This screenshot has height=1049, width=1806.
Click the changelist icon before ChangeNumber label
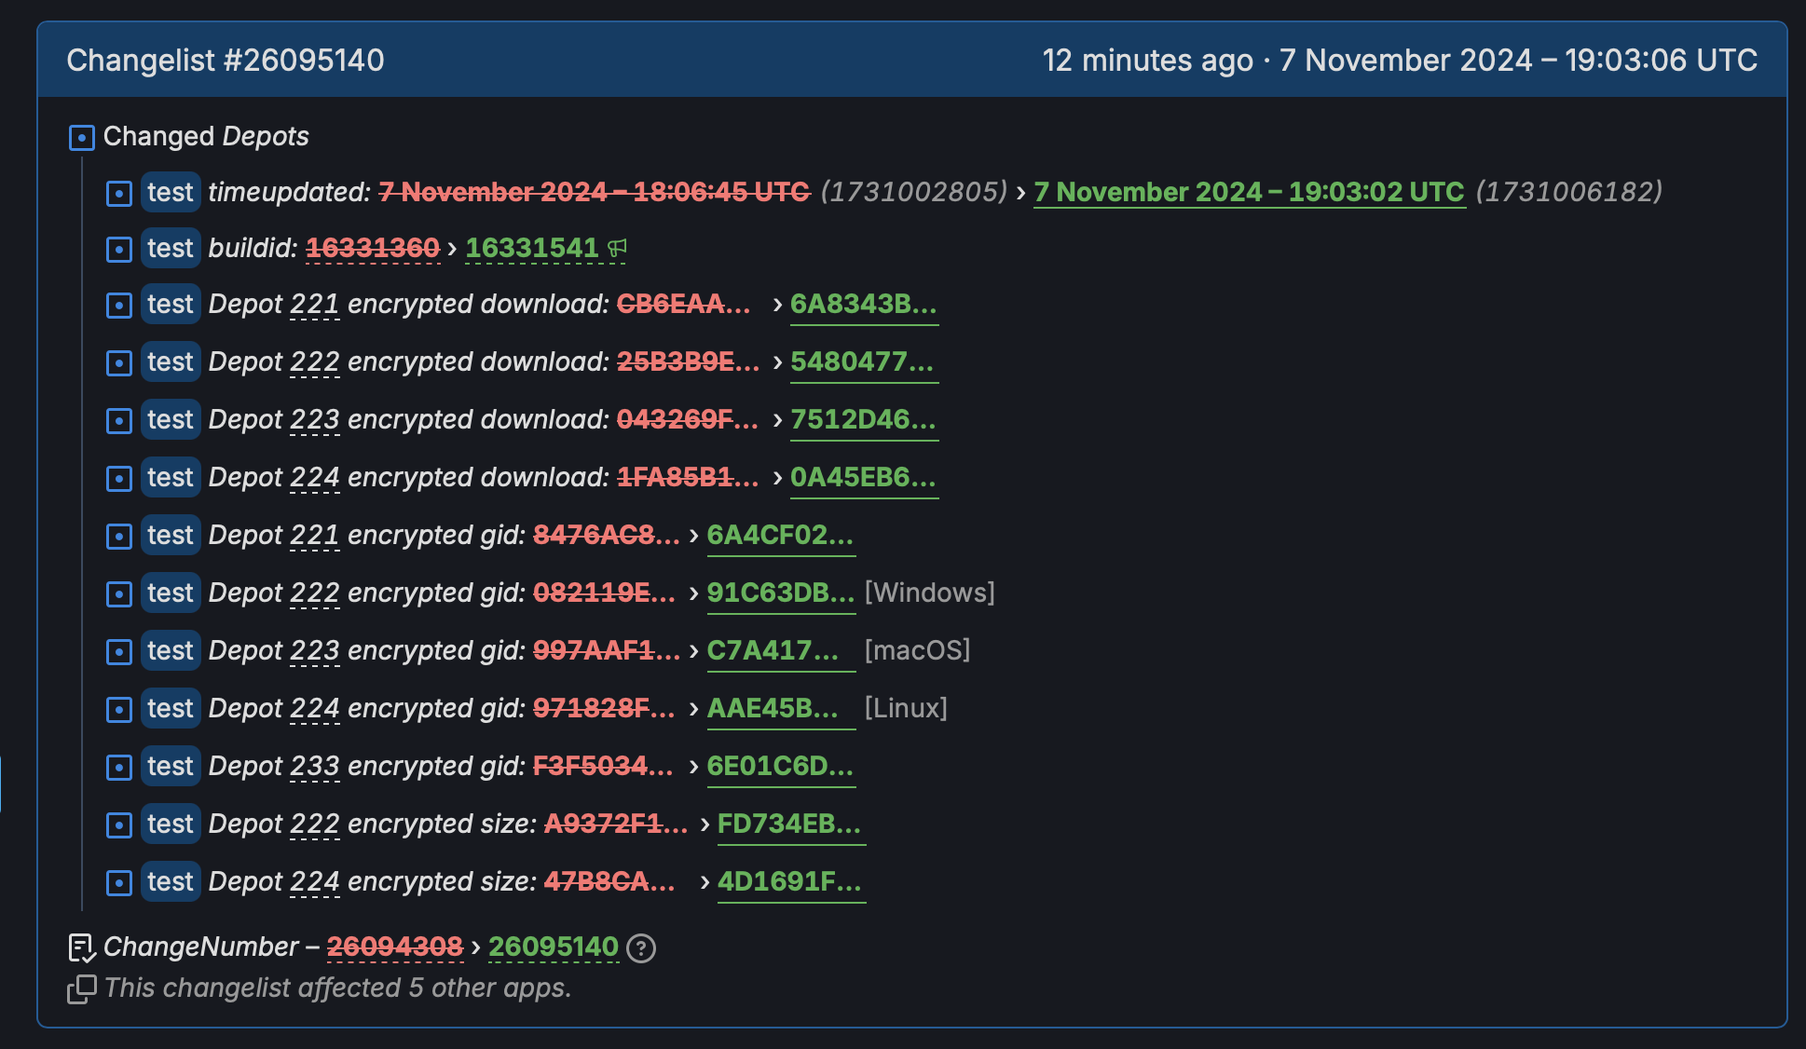[80, 947]
